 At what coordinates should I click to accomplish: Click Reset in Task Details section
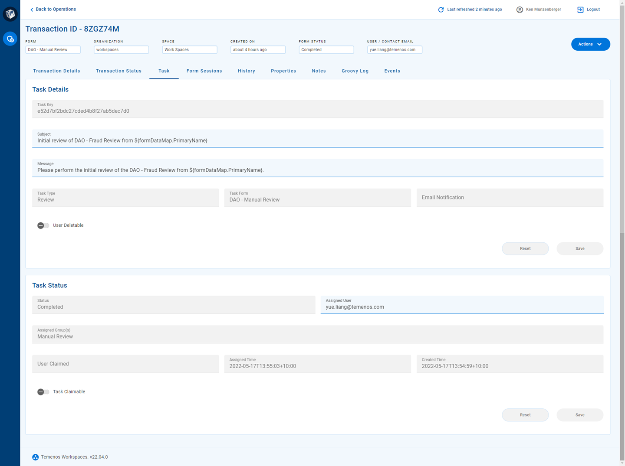coord(525,248)
